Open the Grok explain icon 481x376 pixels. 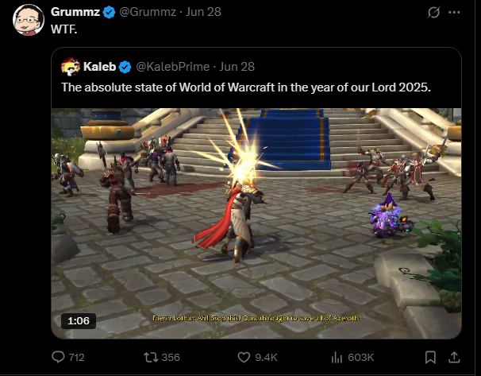point(433,12)
